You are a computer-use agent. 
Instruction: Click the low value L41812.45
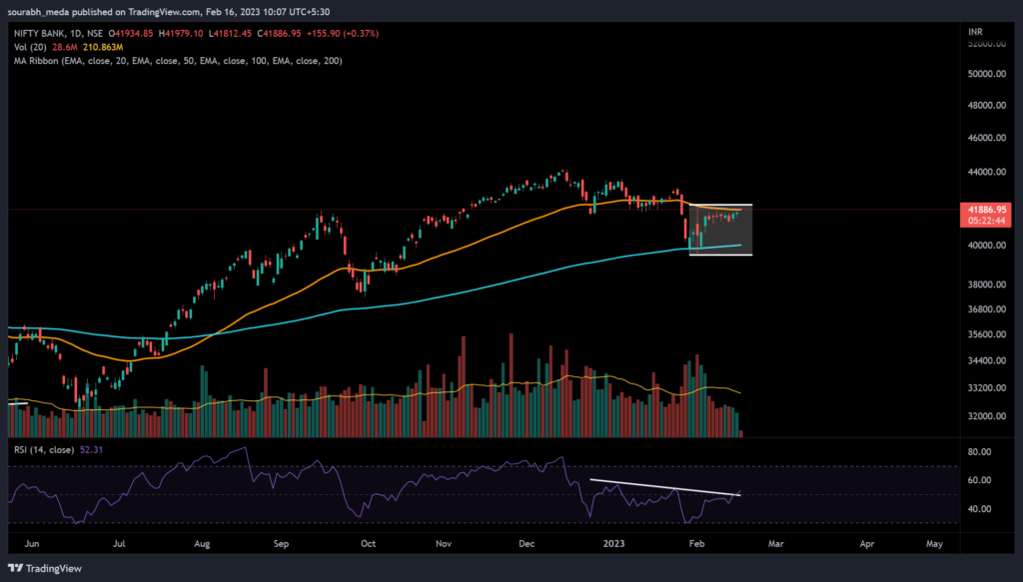pos(231,33)
